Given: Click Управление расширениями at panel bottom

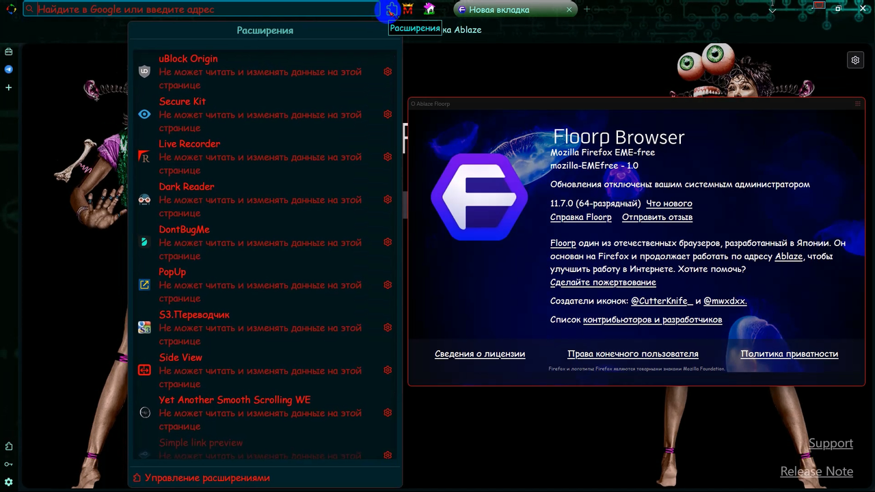Looking at the screenshot, I should pyautogui.click(x=201, y=478).
